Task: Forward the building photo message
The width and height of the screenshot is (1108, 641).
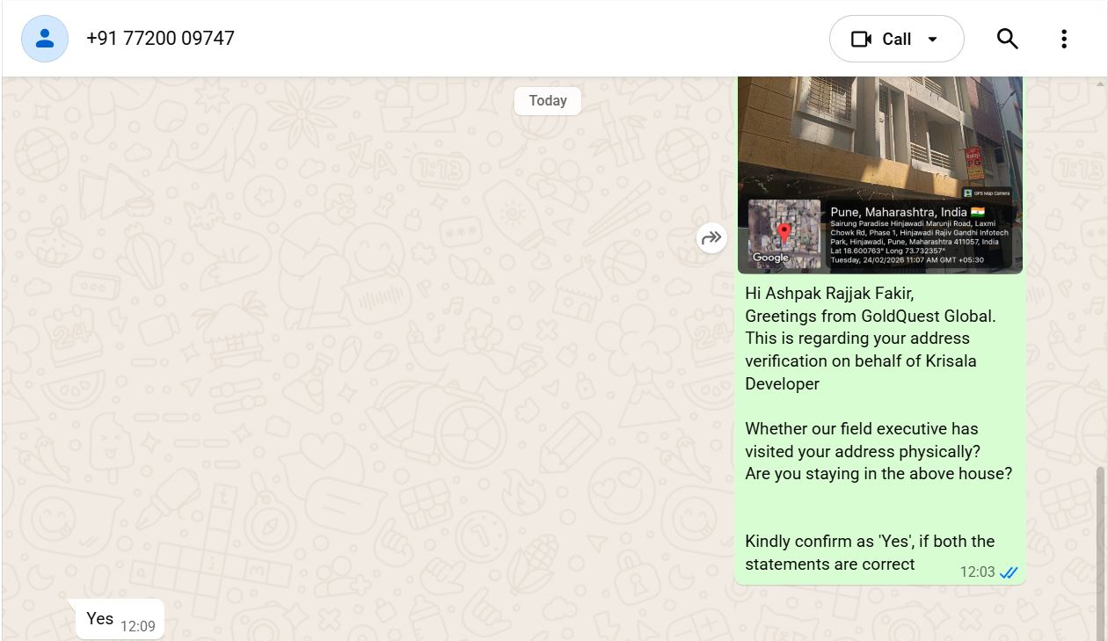Action: [711, 237]
